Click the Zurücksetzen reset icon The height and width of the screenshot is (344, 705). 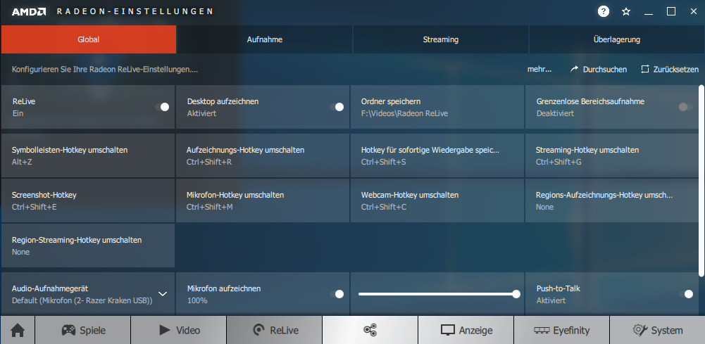point(645,69)
